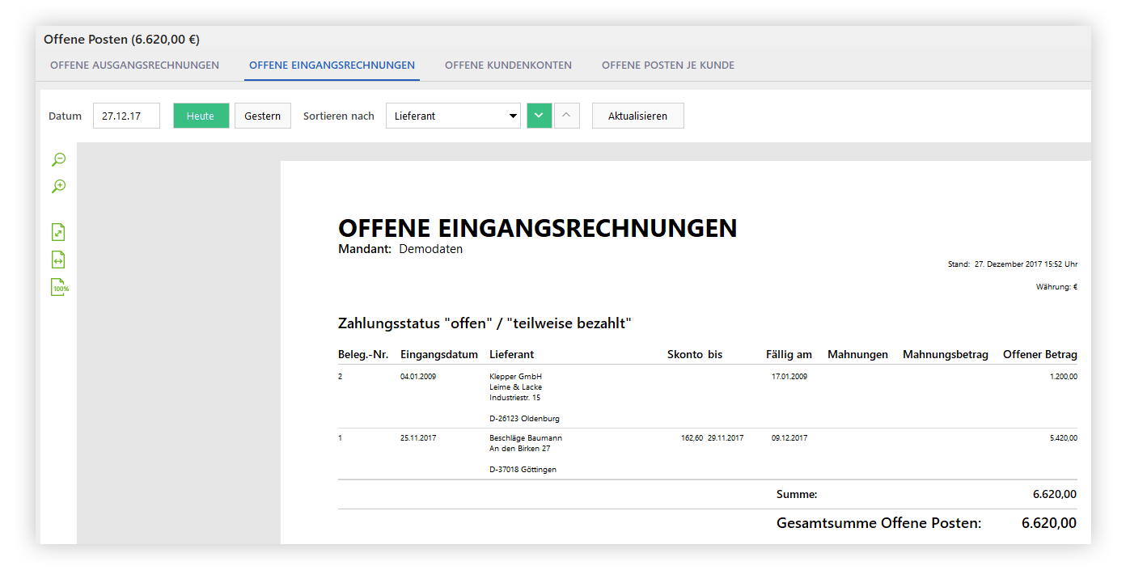This screenshot has height=570, width=1130.
Task: Click the Klepper GmbH supplier entry
Action: tap(515, 377)
